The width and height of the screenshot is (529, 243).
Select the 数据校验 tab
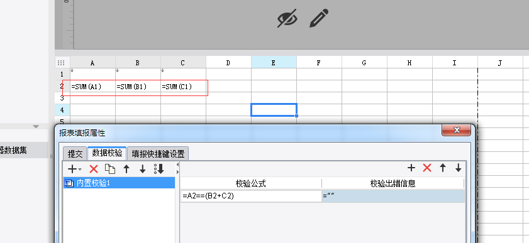tap(107, 153)
